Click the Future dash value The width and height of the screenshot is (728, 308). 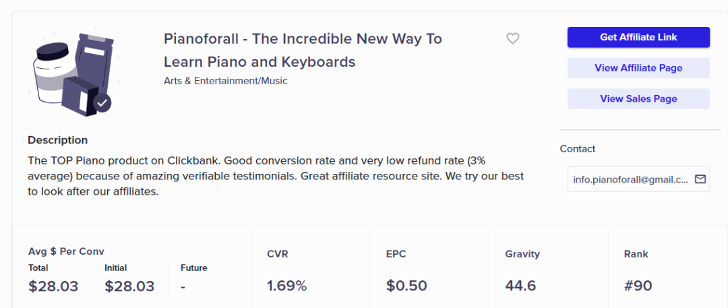click(183, 286)
